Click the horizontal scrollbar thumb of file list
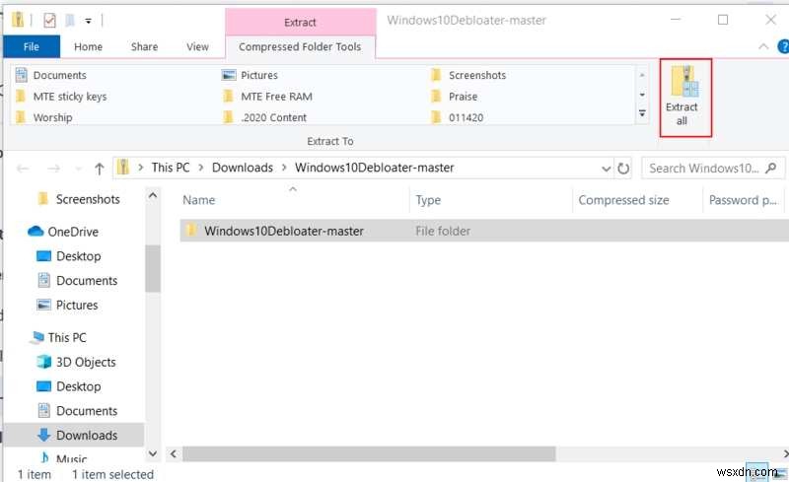 coord(369,453)
